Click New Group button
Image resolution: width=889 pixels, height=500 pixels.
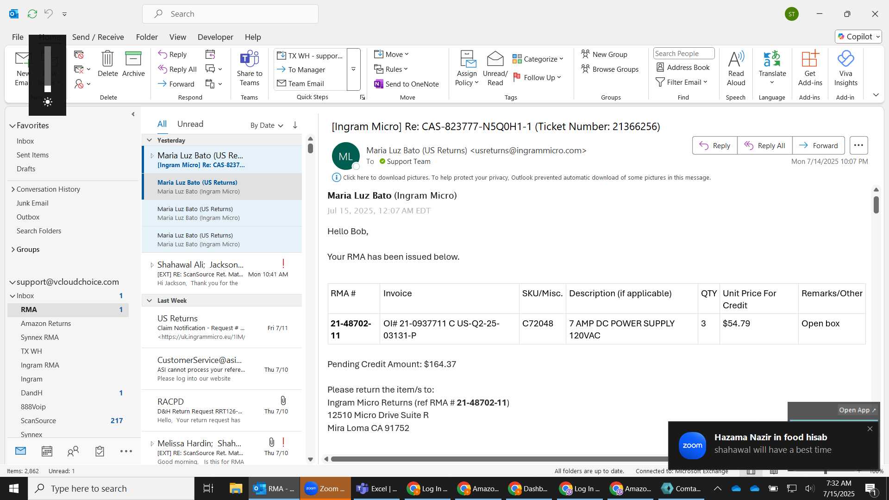pos(604,54)
